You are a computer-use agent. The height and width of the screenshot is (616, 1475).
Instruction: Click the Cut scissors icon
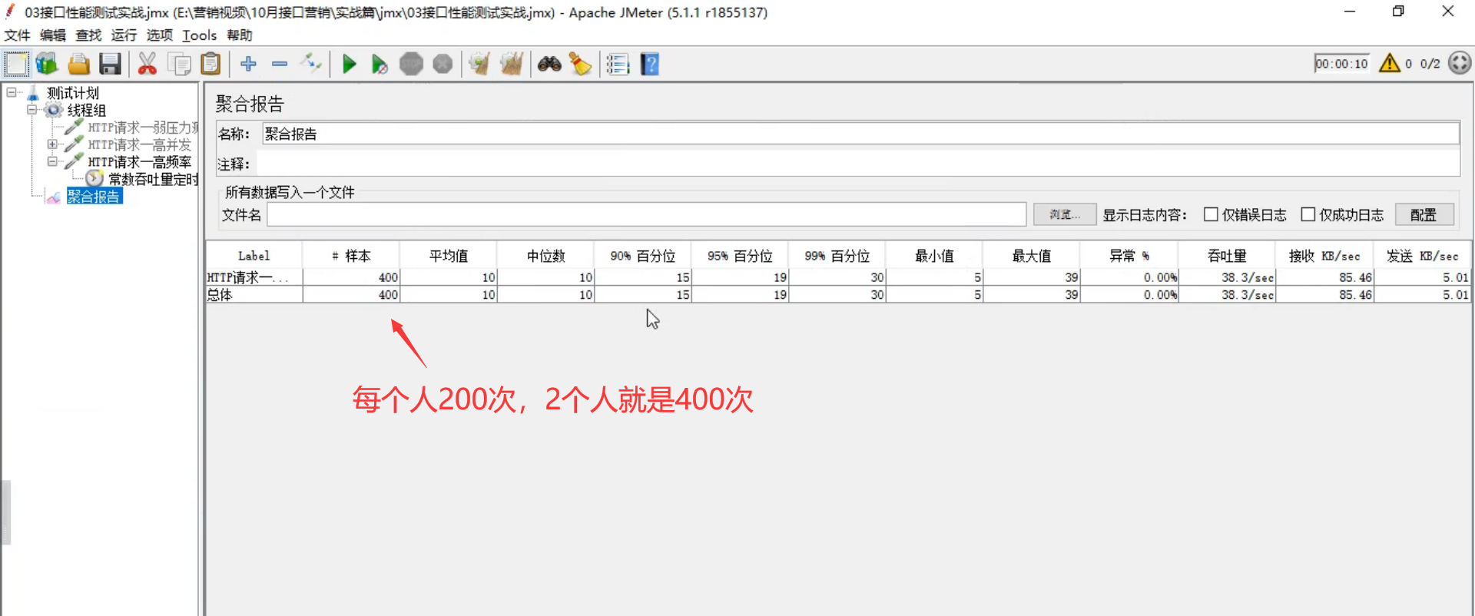click(147, 64)
